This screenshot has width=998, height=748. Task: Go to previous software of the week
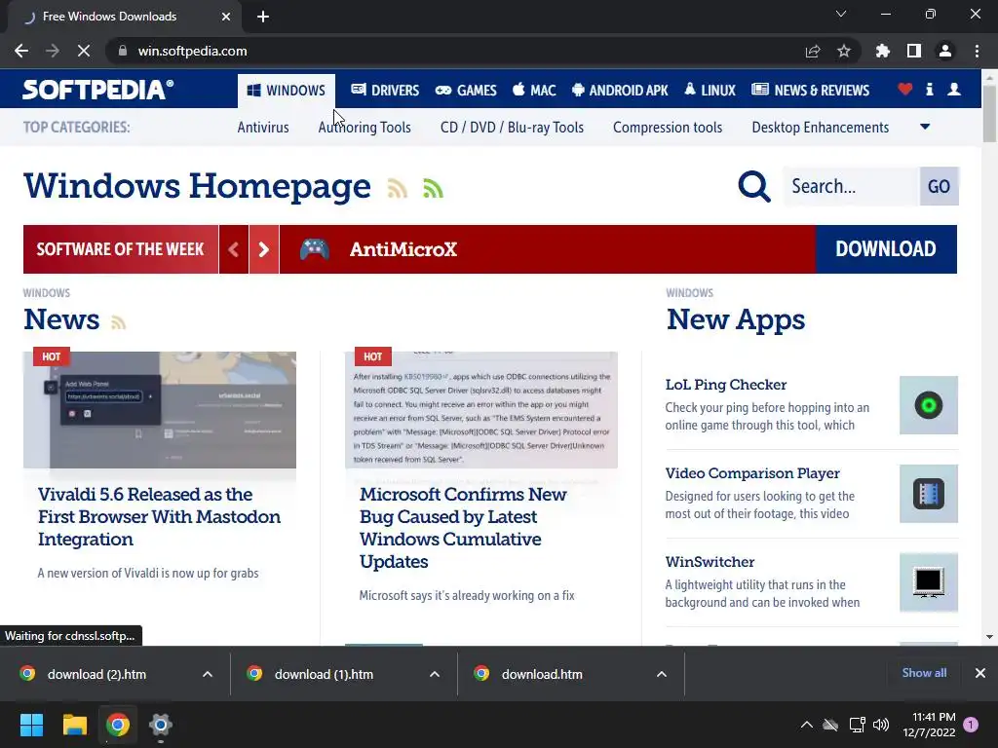pos(234,249)
